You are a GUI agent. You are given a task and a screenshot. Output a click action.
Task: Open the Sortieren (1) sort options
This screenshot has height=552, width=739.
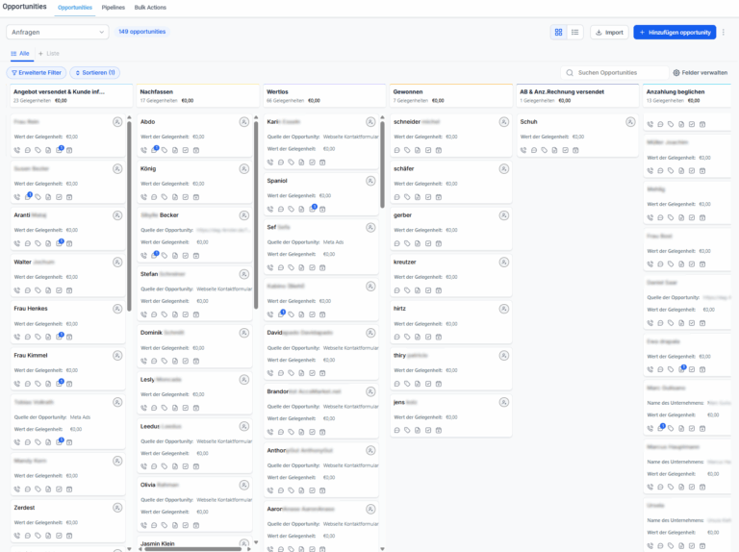tap(94, 72)
